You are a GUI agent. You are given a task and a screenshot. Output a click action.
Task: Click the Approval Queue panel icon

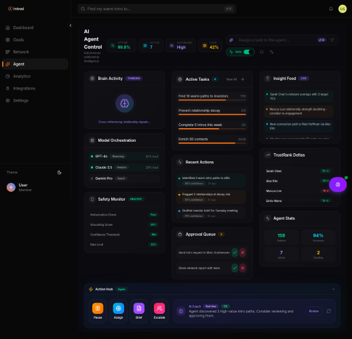point(180,235)
